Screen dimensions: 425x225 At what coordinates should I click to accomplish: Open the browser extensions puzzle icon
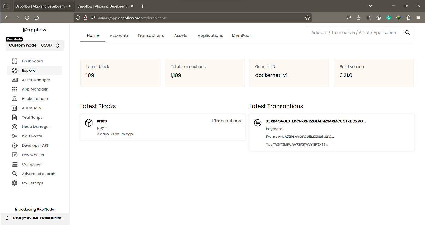408,18
